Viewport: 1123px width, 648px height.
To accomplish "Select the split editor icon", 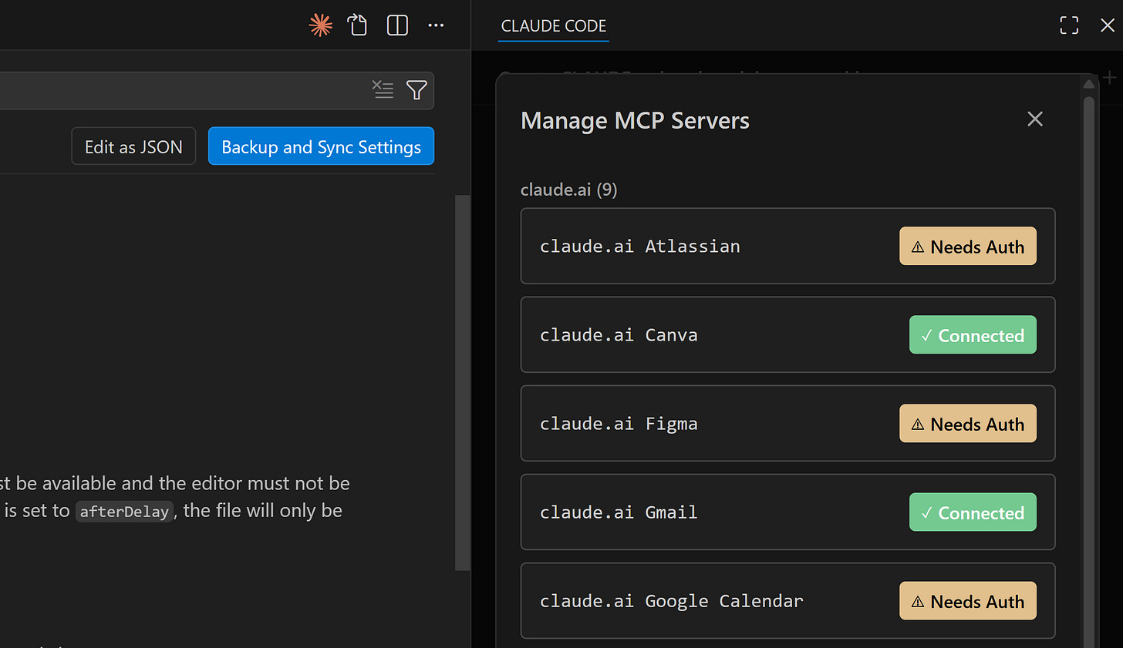I will (397, 25).
